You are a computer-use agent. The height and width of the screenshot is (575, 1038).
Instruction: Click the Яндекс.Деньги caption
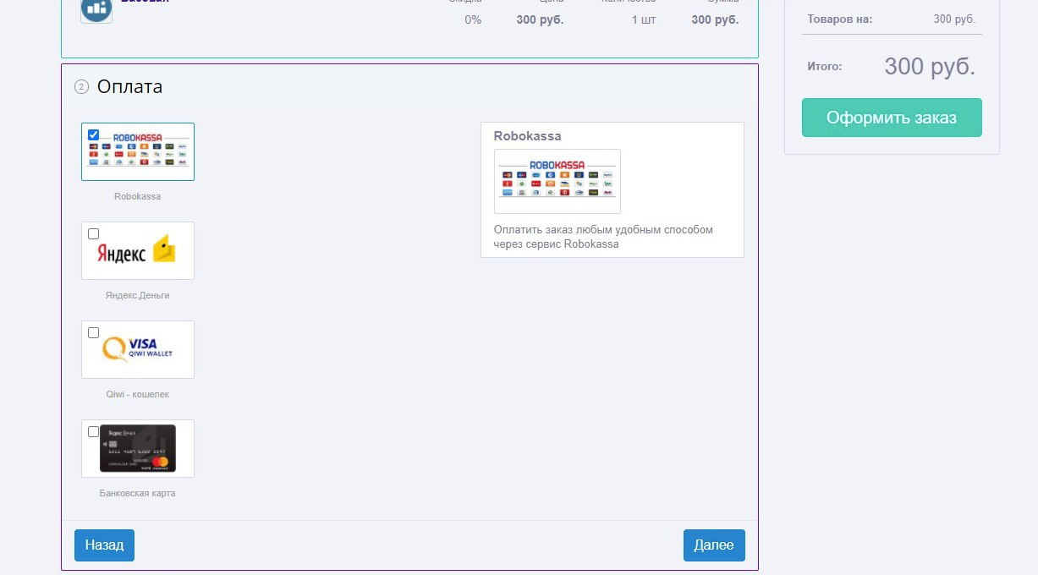137,295
